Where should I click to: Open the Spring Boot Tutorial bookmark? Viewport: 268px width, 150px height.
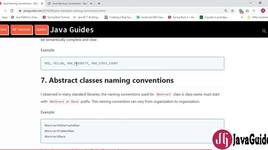[56, 17]
